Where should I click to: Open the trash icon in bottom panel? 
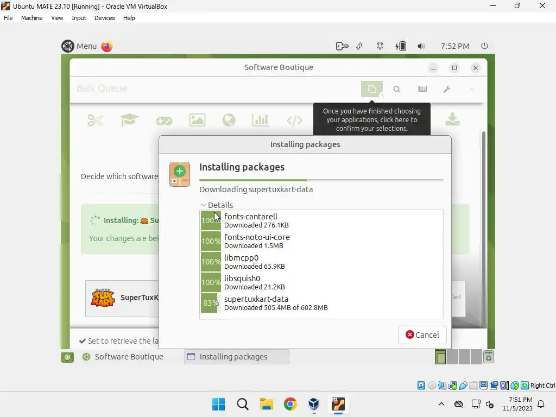tap(489, 357)
